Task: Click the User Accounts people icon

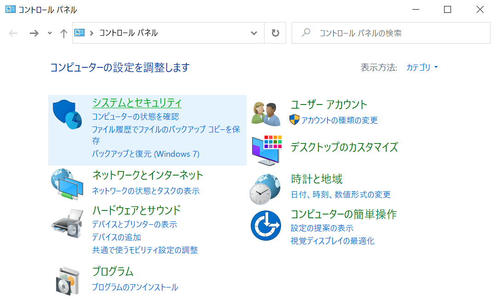Action: pyautogui.click(x=266, y=114)
